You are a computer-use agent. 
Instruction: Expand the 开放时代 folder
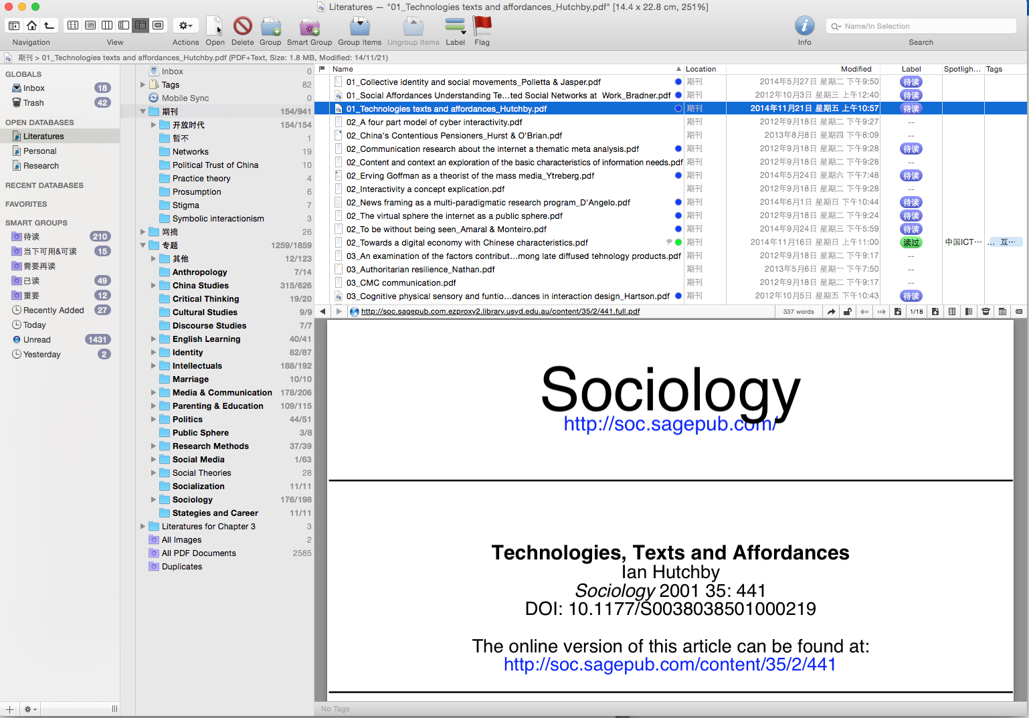tap(153, 125)
